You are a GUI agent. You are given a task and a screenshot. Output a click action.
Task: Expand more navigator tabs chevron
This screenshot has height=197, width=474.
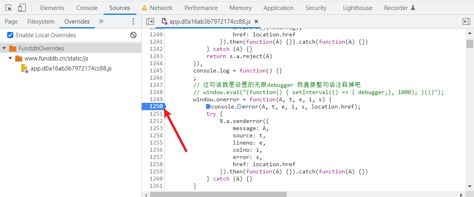(101, 21)
